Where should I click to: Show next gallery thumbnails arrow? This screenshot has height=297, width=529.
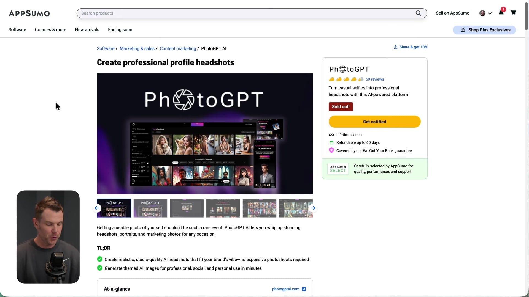(313, 208)
